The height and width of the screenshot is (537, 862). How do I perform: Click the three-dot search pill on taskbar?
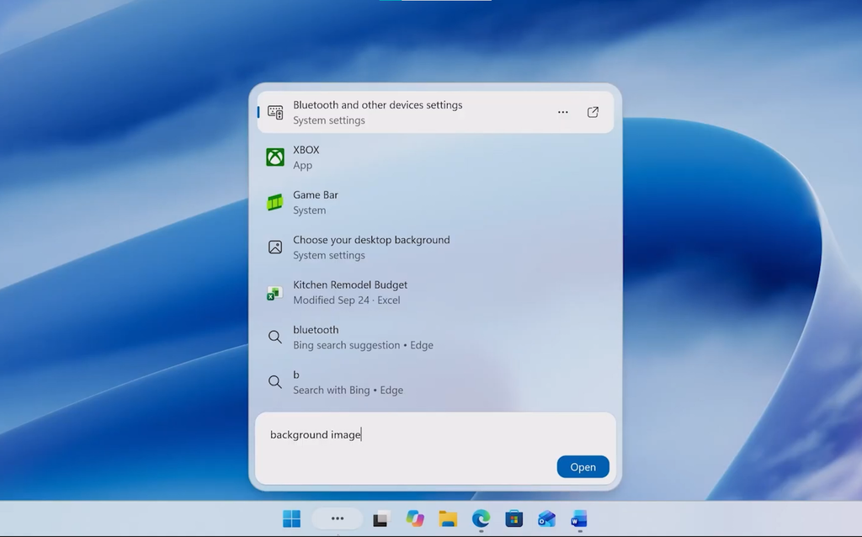coord(338,518)
